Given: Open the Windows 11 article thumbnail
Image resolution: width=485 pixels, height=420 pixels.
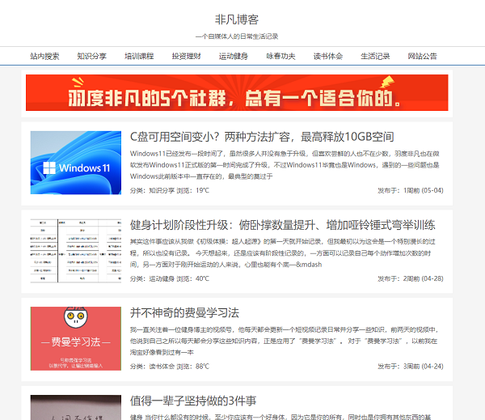Looking at the screenshot, I should 76,163.
